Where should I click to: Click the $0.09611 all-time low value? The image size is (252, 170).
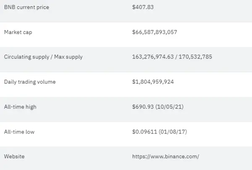pos(144,132)
